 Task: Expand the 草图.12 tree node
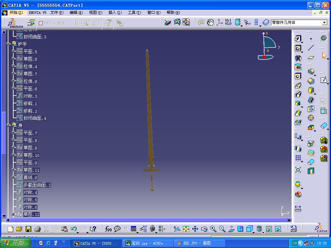click(x=13, y=214)
